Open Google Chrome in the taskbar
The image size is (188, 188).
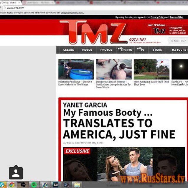[12, 185]
